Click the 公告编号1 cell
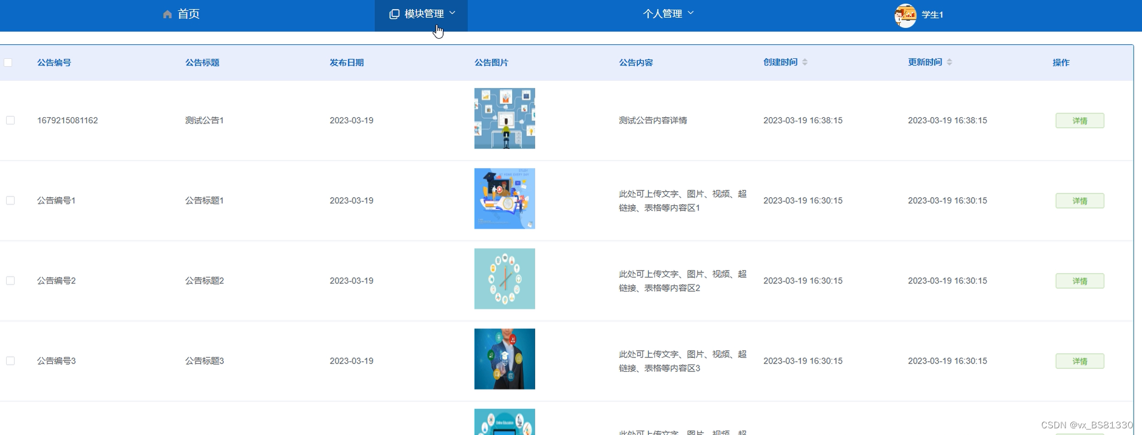This screenshot has height=435, width=1142. click(56, 200)
